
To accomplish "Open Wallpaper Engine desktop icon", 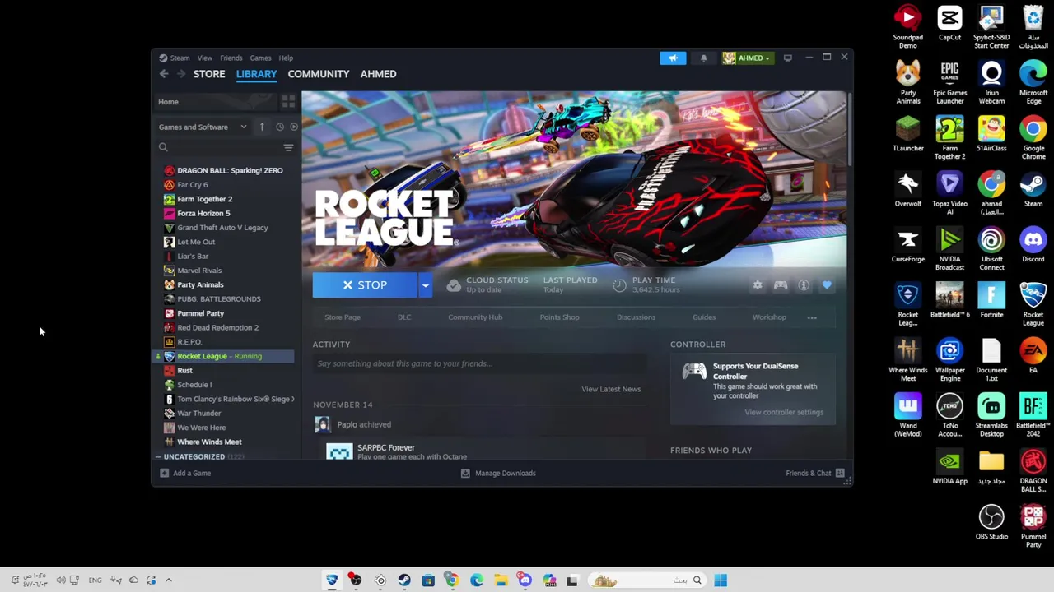I will (949, 360).
